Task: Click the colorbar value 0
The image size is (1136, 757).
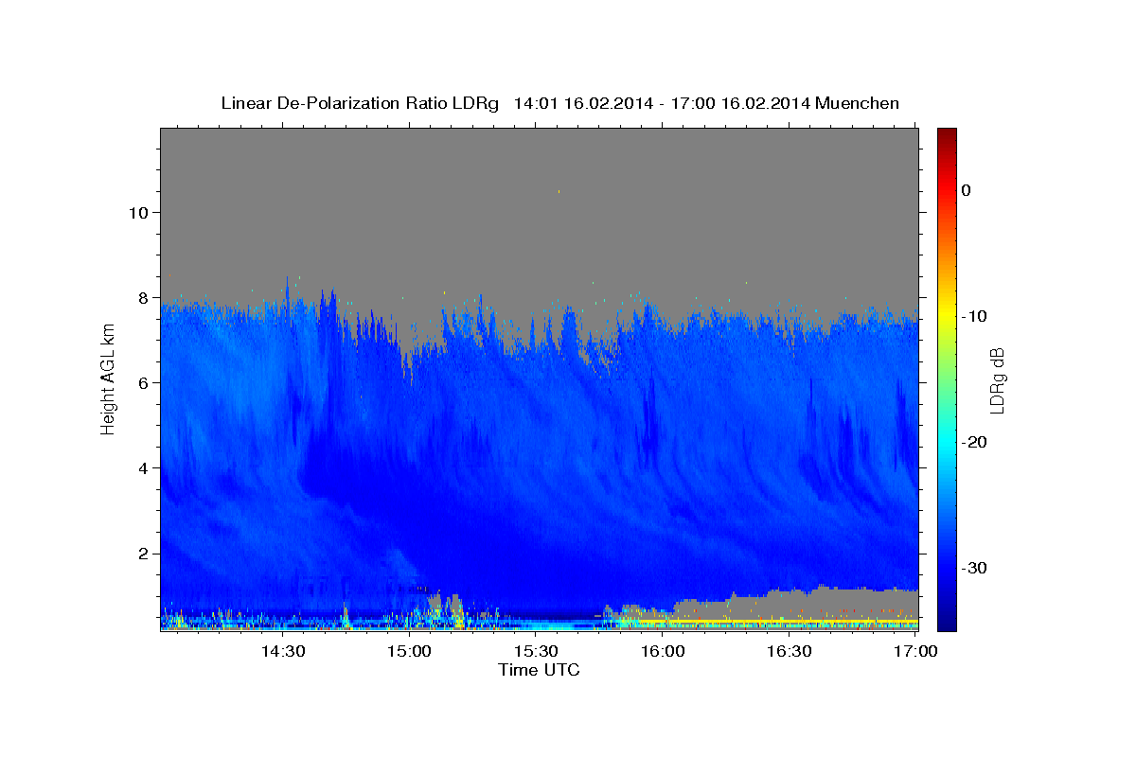Action: click(966, 190)
